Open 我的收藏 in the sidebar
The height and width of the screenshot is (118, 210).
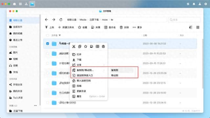point(23,33)
